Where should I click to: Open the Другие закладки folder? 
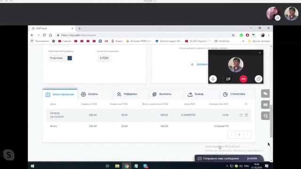click(x=259, y=41)
